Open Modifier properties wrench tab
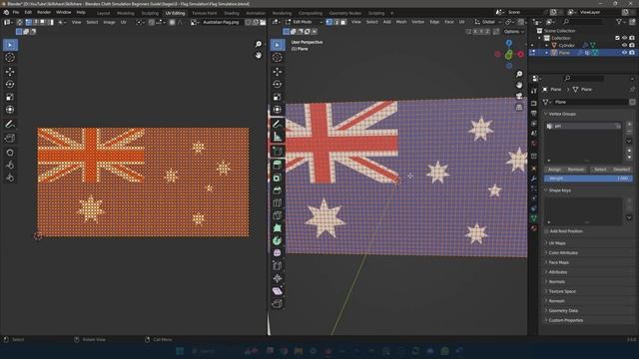Screen dimensions: 639x359 534,179
